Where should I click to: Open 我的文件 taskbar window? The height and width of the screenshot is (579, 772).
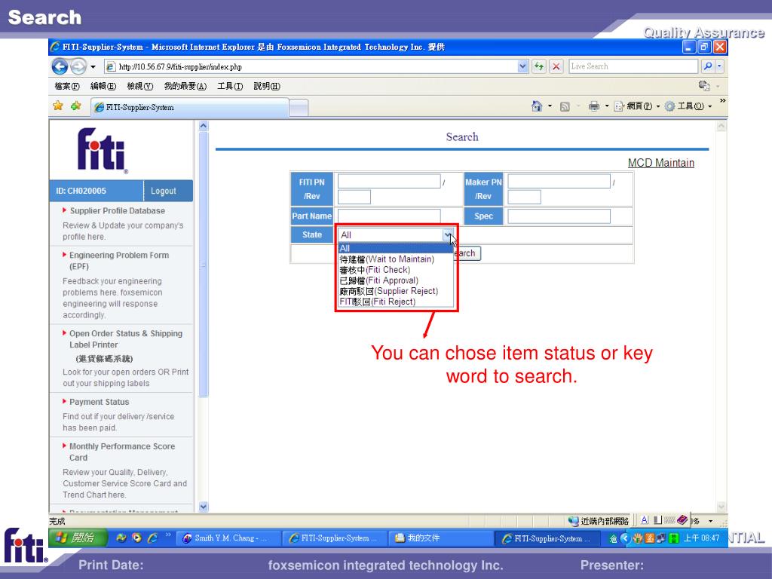[x=440, y=538]
